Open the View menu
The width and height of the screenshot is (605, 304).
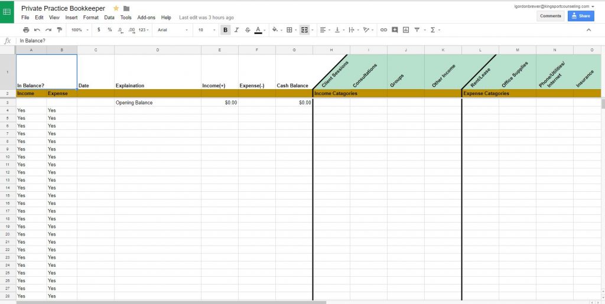(x=54, y=18)
